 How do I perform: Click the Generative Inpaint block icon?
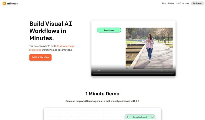pos(128,117)
